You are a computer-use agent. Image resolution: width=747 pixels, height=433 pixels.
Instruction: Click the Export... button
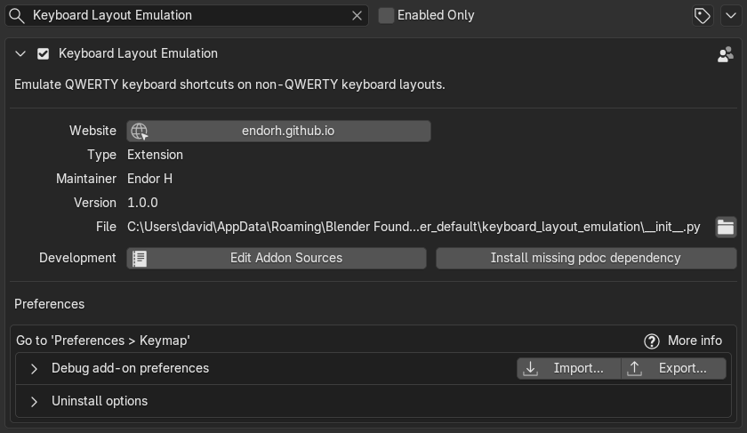pos(674,368)
